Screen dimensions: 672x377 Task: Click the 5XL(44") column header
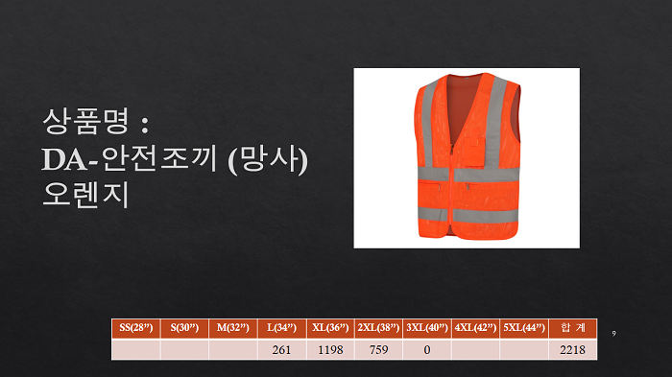pyautogui.click(x=524, y=329)
